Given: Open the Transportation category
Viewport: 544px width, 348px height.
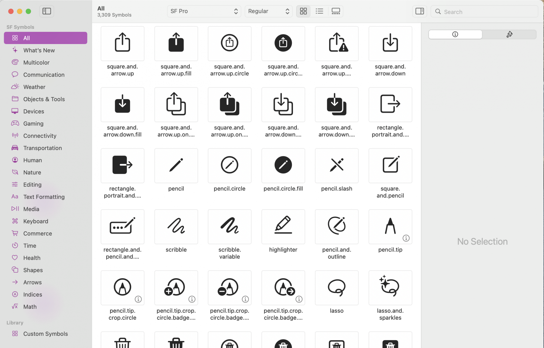Looking at the screenshot, I should pos(45,148).
